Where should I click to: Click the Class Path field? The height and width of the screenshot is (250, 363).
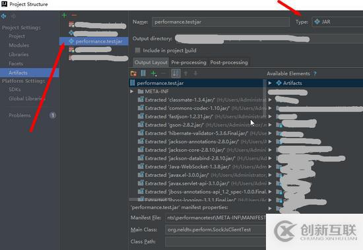[x=215, y=241]
